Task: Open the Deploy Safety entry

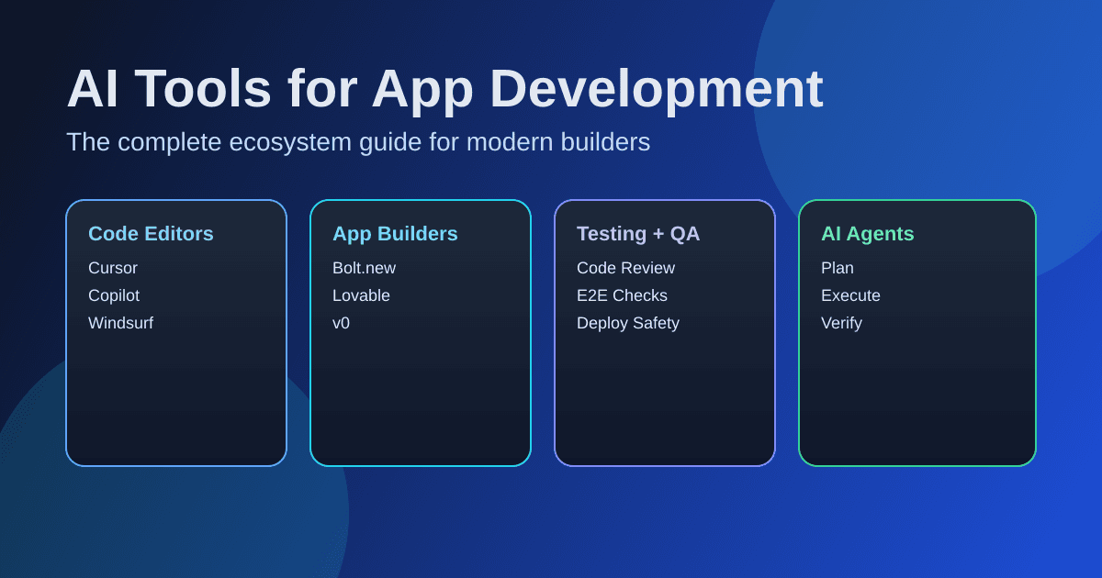Action: [x=628, y=323]
